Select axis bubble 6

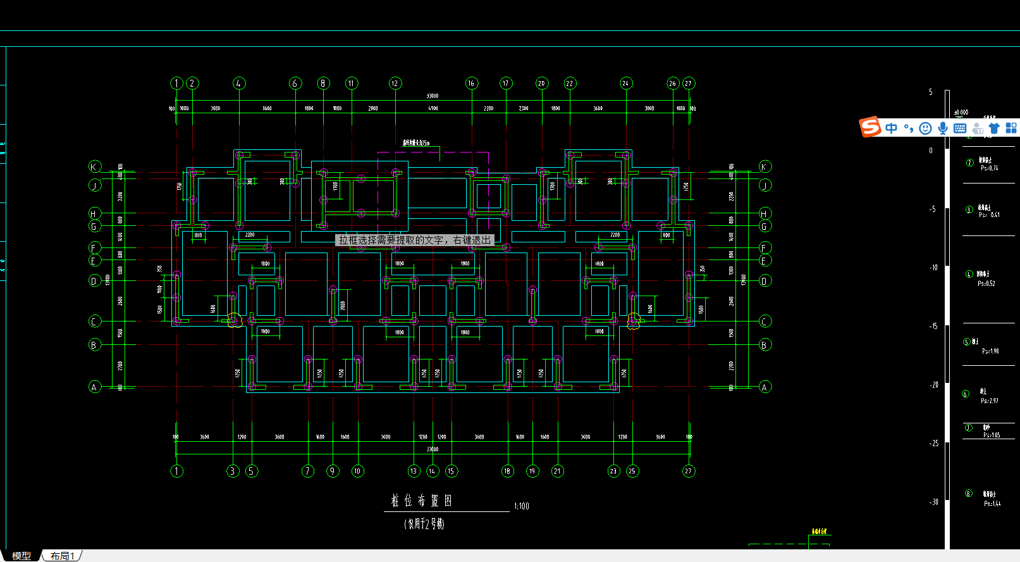pos(295,83)
